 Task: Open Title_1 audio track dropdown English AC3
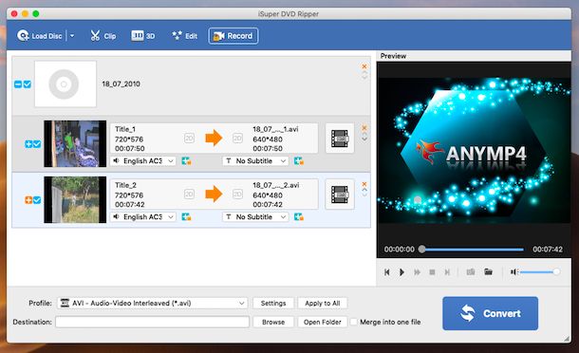click(143, 161)
